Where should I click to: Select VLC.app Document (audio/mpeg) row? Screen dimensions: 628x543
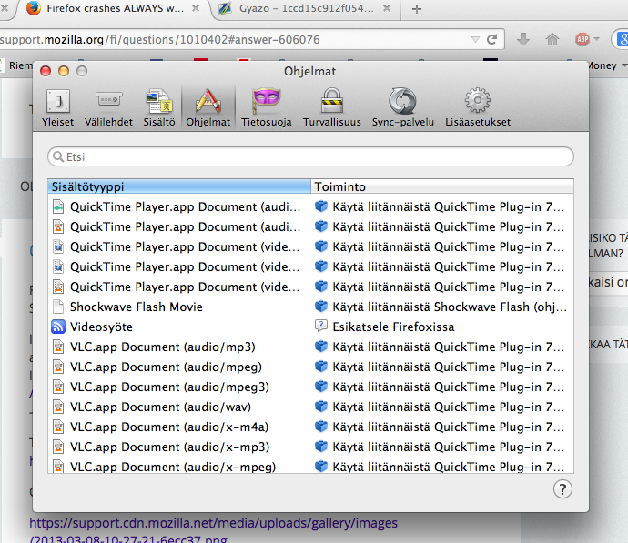[310, 367]
